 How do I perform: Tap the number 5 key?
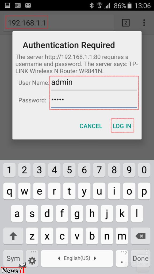(69, 170)
